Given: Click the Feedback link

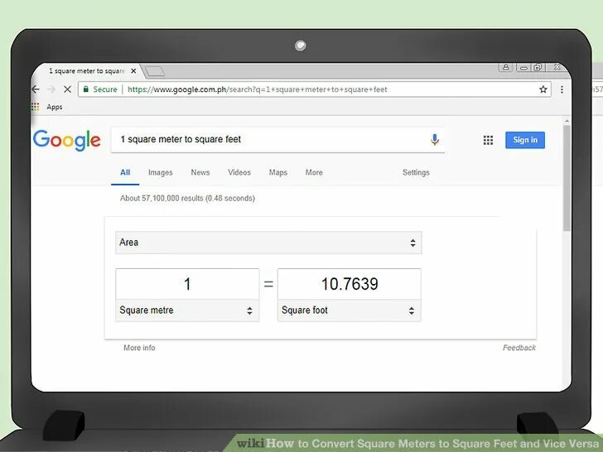Looking at the screenshot, I should click(x=519, y=348).
